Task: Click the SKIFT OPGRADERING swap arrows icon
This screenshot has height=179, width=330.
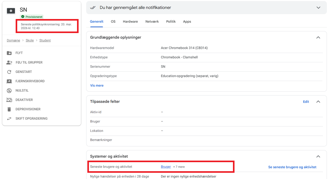Action: (x=9, y=119)
